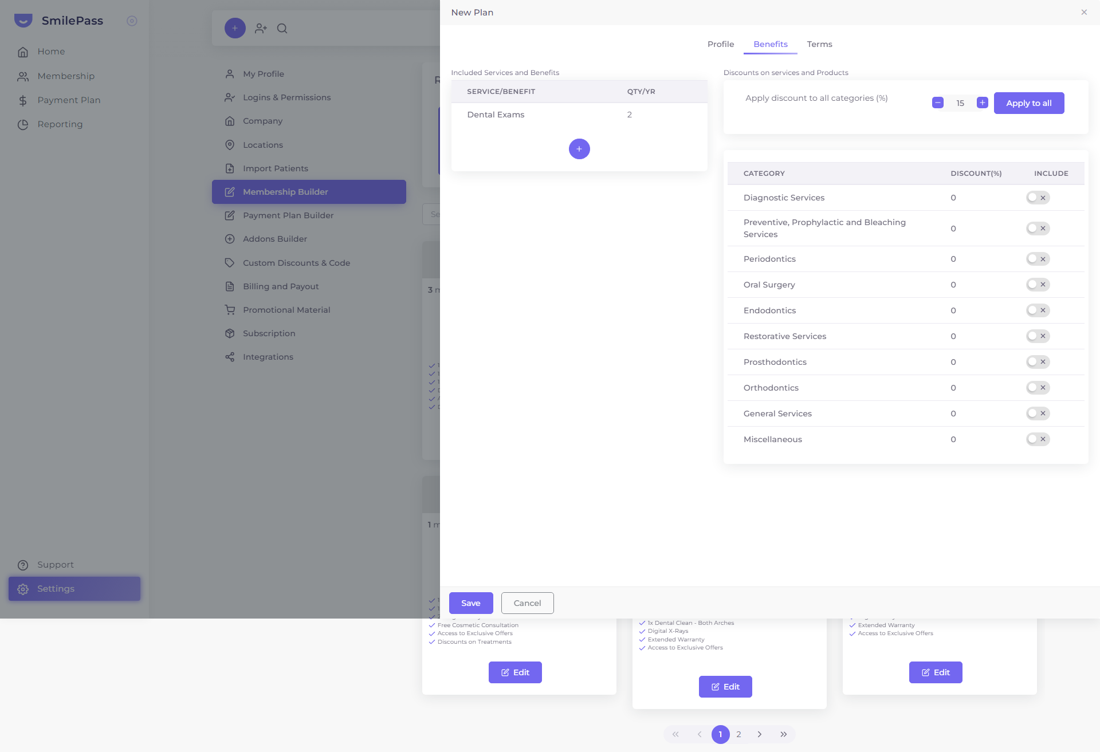This screenshot has height=752, width=1100.
Task: Open Payment Plan Builder
Action: coord(309,215)
